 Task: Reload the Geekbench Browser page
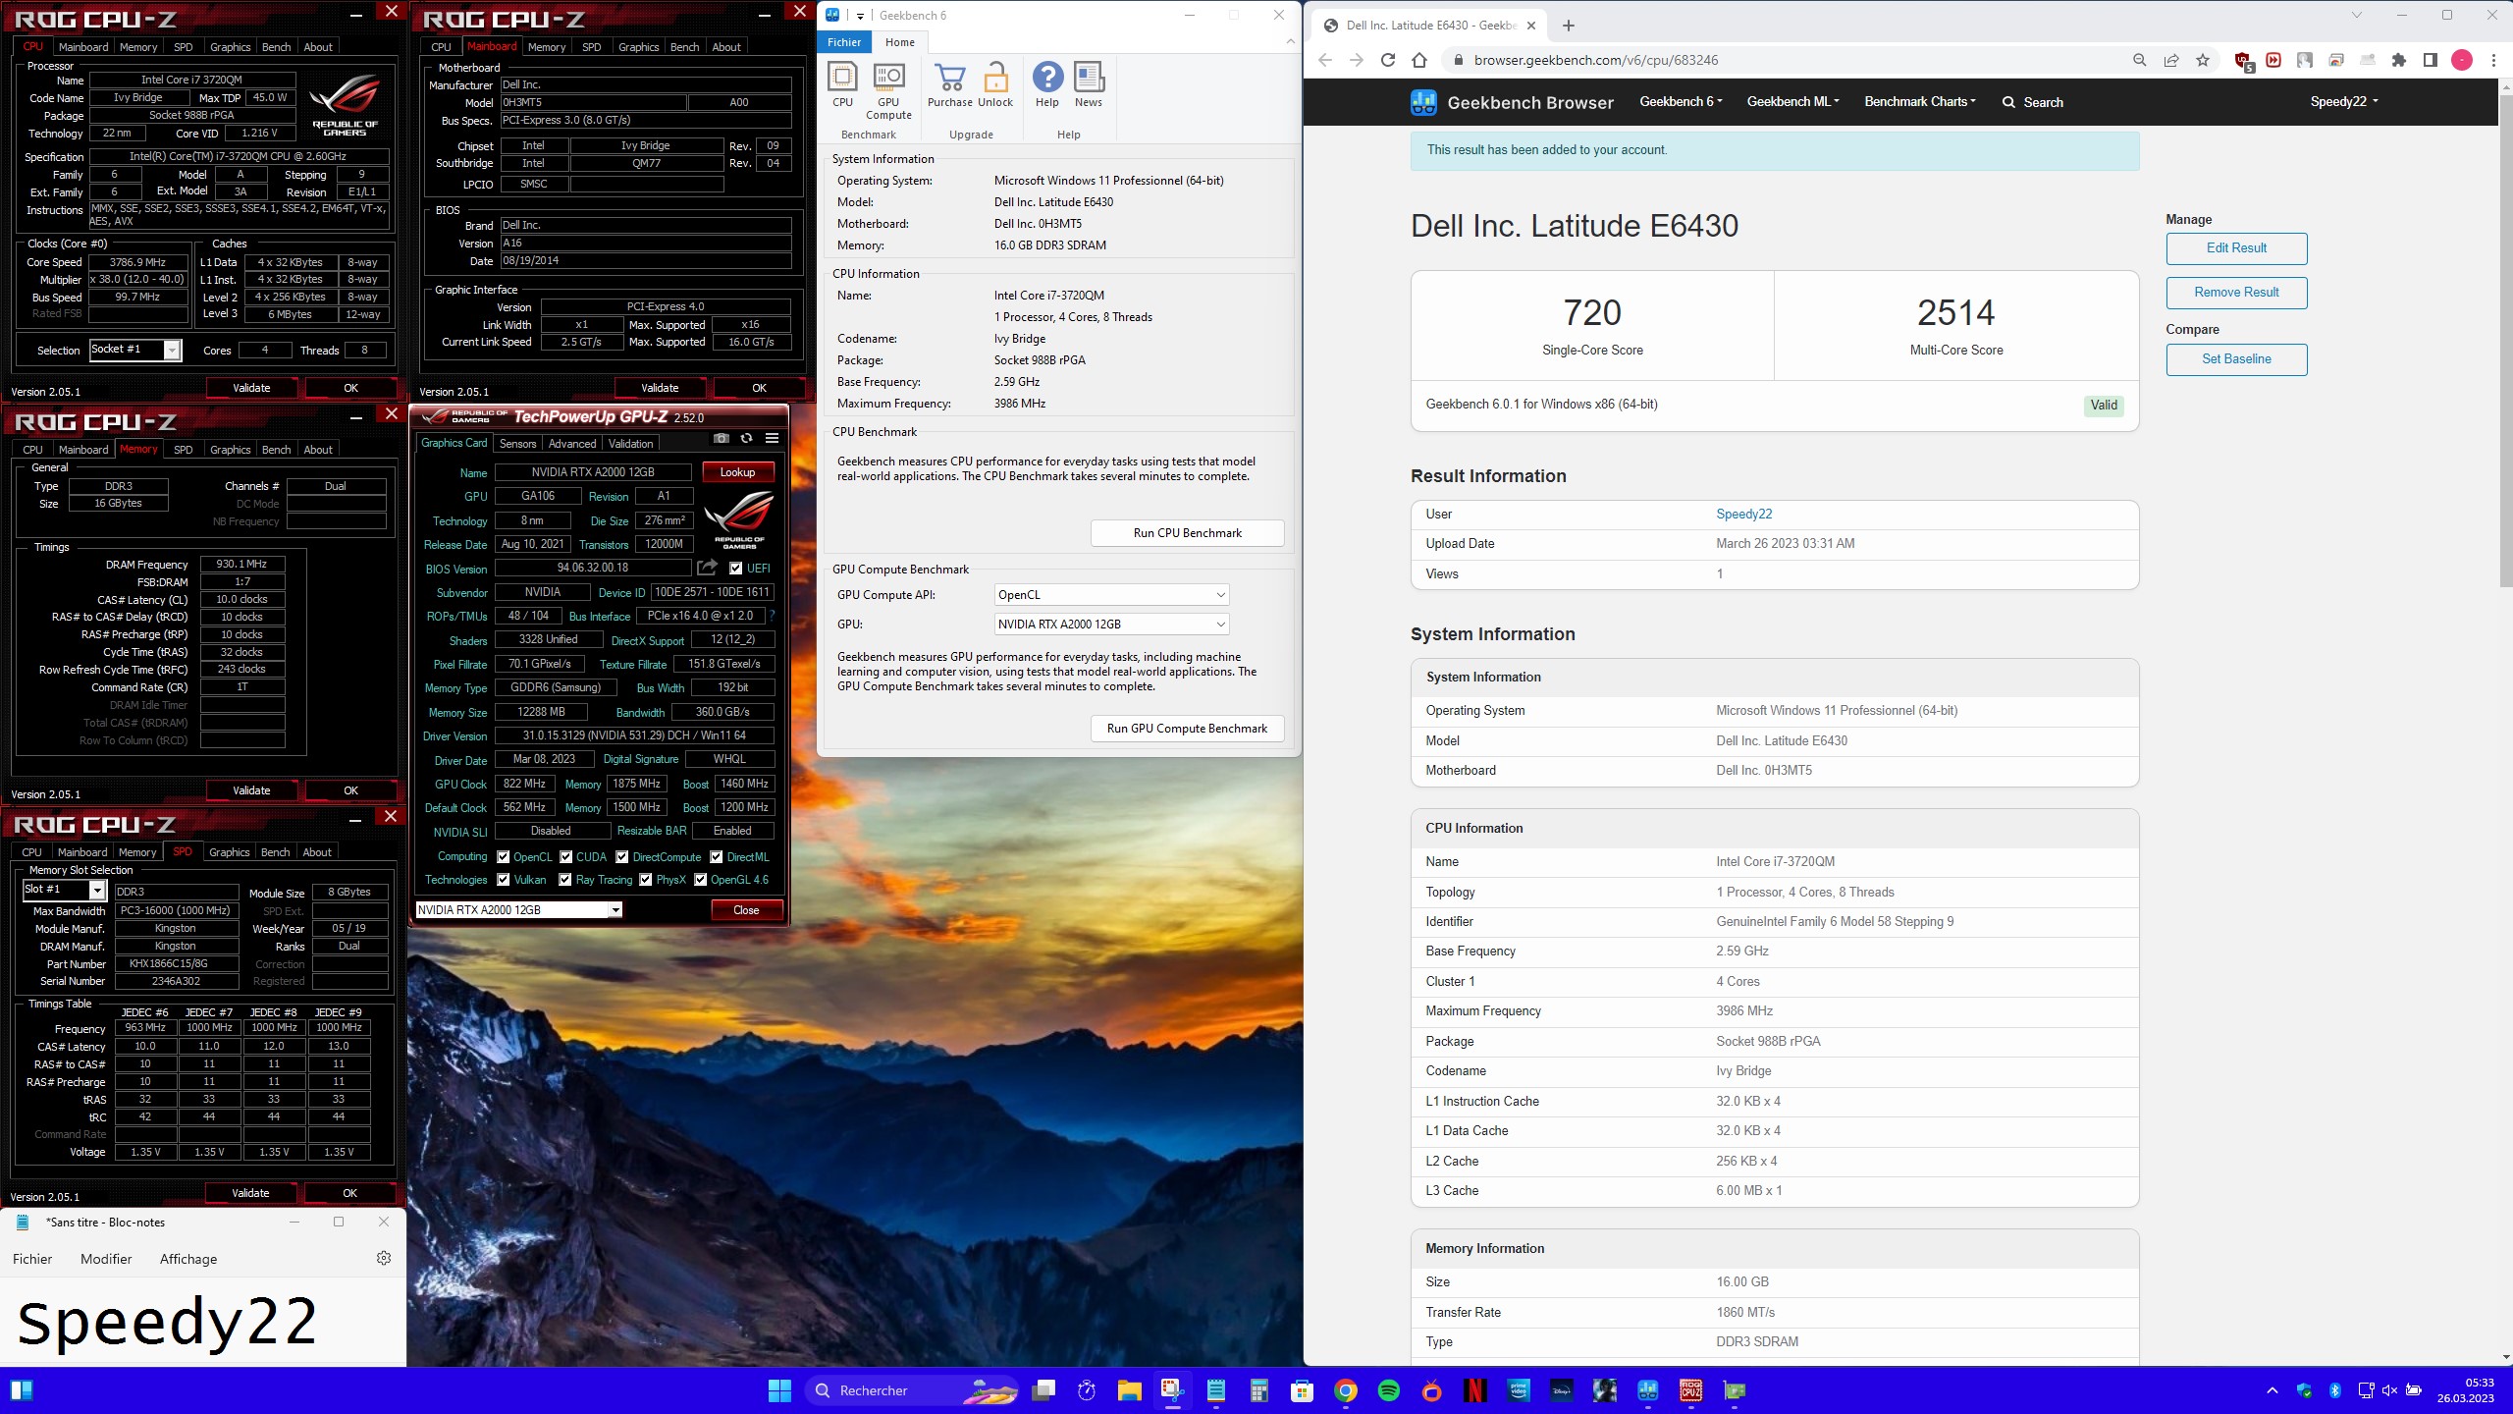pyautogui.click(x=1388, y=60)
